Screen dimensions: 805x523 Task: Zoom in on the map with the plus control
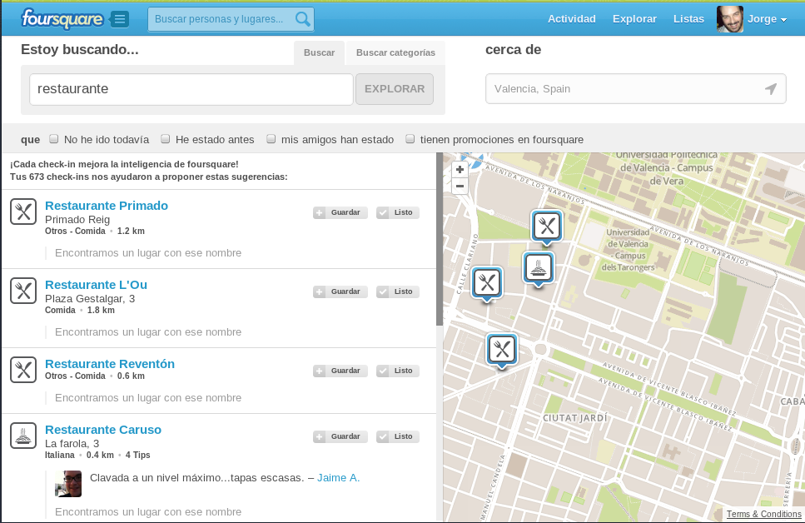(x=459, y=170)
